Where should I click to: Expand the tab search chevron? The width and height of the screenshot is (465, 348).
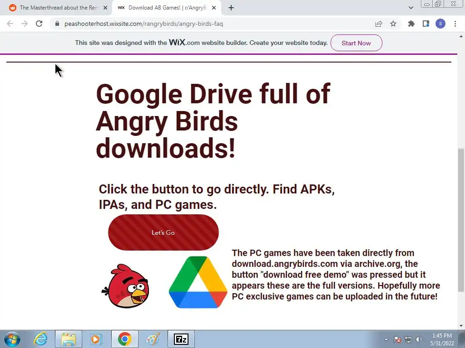pyautogui.click(x=411, y=8)
